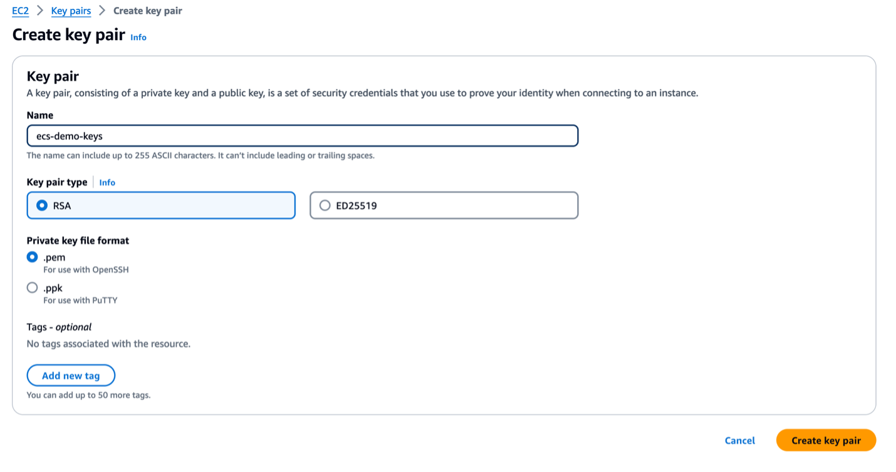Click the Add new tag button
The image size is (896, 472).
pyautogui.click(x=71, y=375)
